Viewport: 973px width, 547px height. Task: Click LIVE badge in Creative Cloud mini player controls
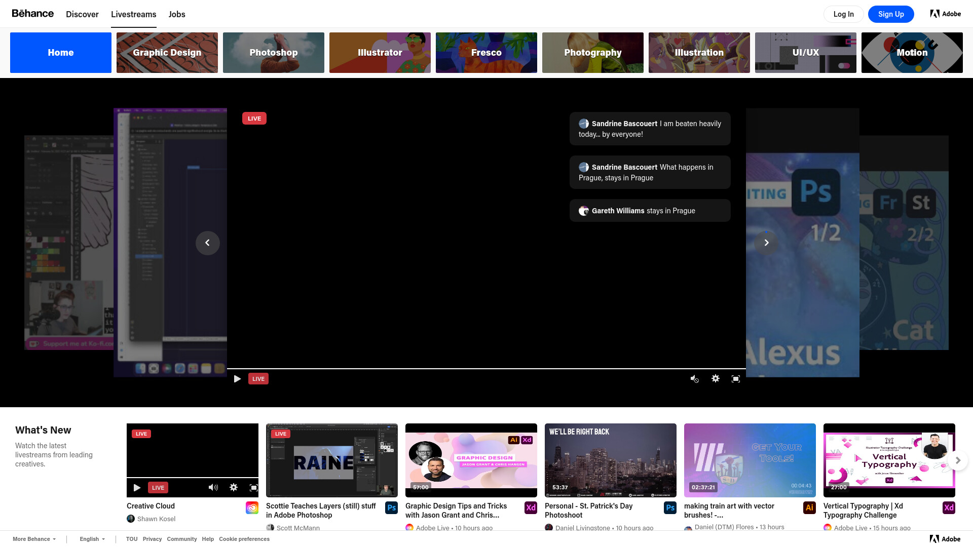pyautogui.click(x=158, y=488)
